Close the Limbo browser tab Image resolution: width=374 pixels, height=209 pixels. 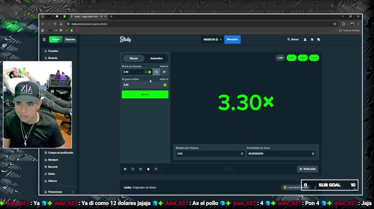(x=105, y=17)
